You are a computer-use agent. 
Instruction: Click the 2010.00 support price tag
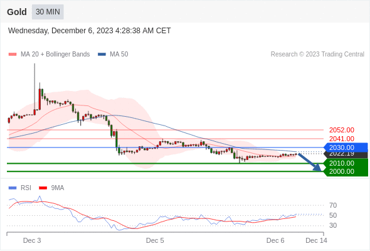point(346,163)
